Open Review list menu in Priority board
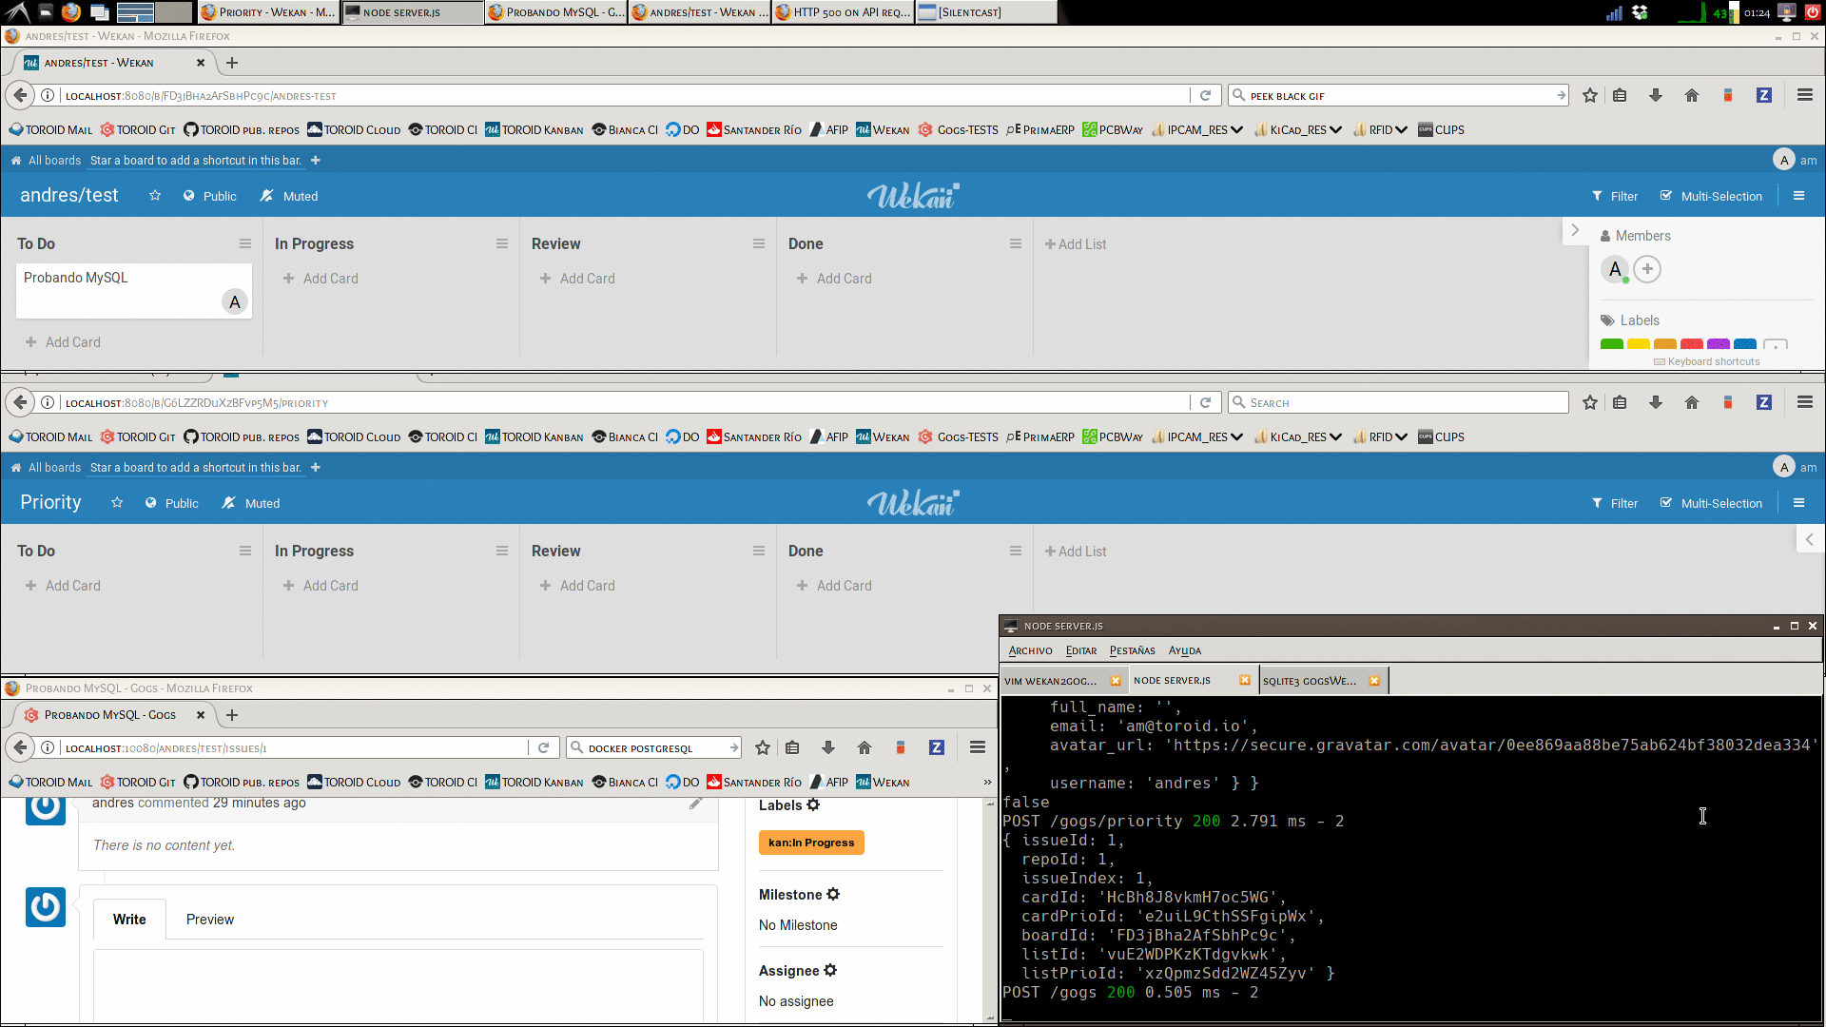This screenshot has height=1027, width=1826. click(x=759, y=552)
